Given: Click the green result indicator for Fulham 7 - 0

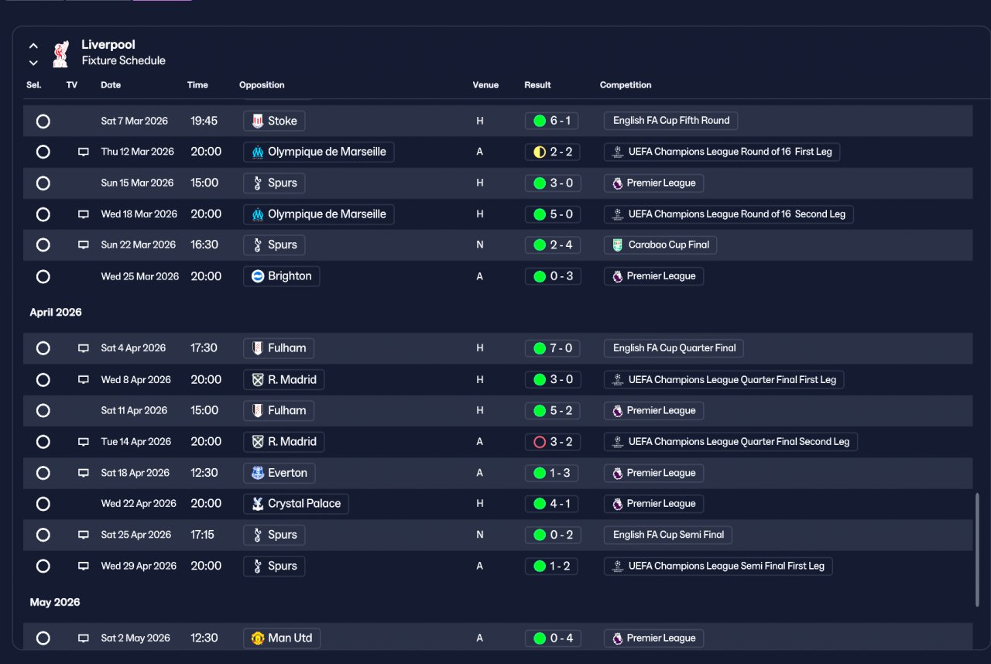Looking at the screenshot, I should click(x=540, y=348).
